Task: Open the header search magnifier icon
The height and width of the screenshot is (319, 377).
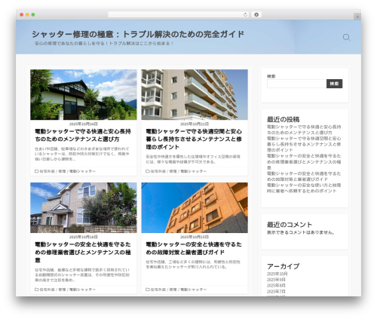Action: click(x=346, y=38)
